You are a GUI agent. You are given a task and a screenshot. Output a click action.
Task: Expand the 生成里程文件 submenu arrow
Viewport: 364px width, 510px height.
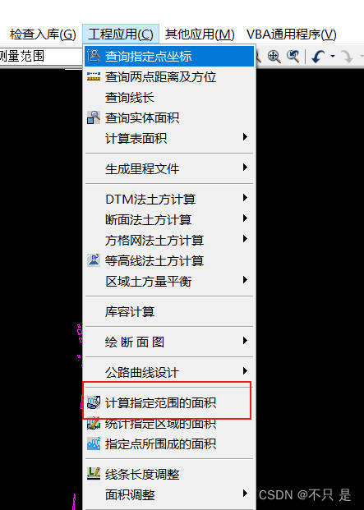[246, 168]
